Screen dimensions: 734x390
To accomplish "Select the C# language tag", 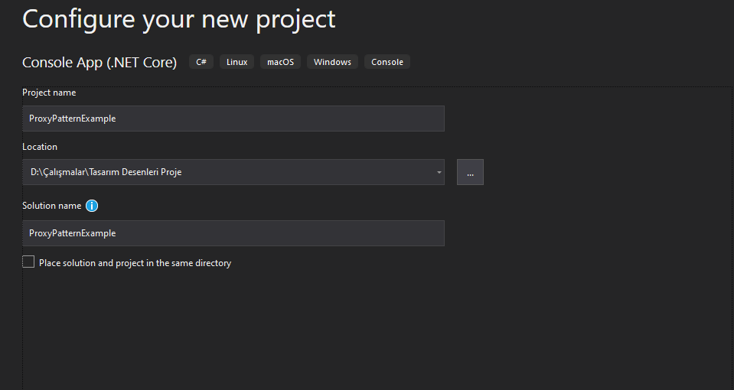I will pos(201,62).
